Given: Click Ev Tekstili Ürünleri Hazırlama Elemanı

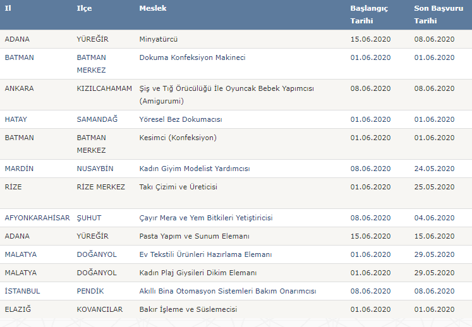Looking at the screenshot, I should point(205,254).
